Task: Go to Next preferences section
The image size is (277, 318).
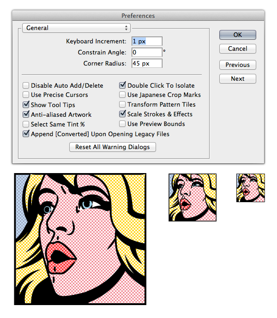Action: pyautogui.click(x=237, y=78)
